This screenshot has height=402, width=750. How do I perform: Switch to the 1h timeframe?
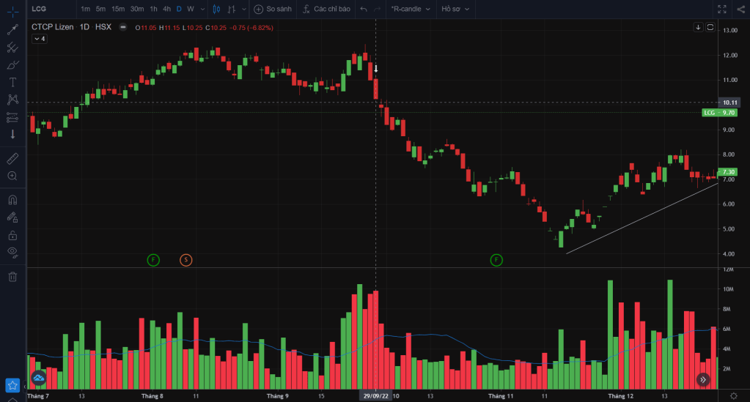153,9
